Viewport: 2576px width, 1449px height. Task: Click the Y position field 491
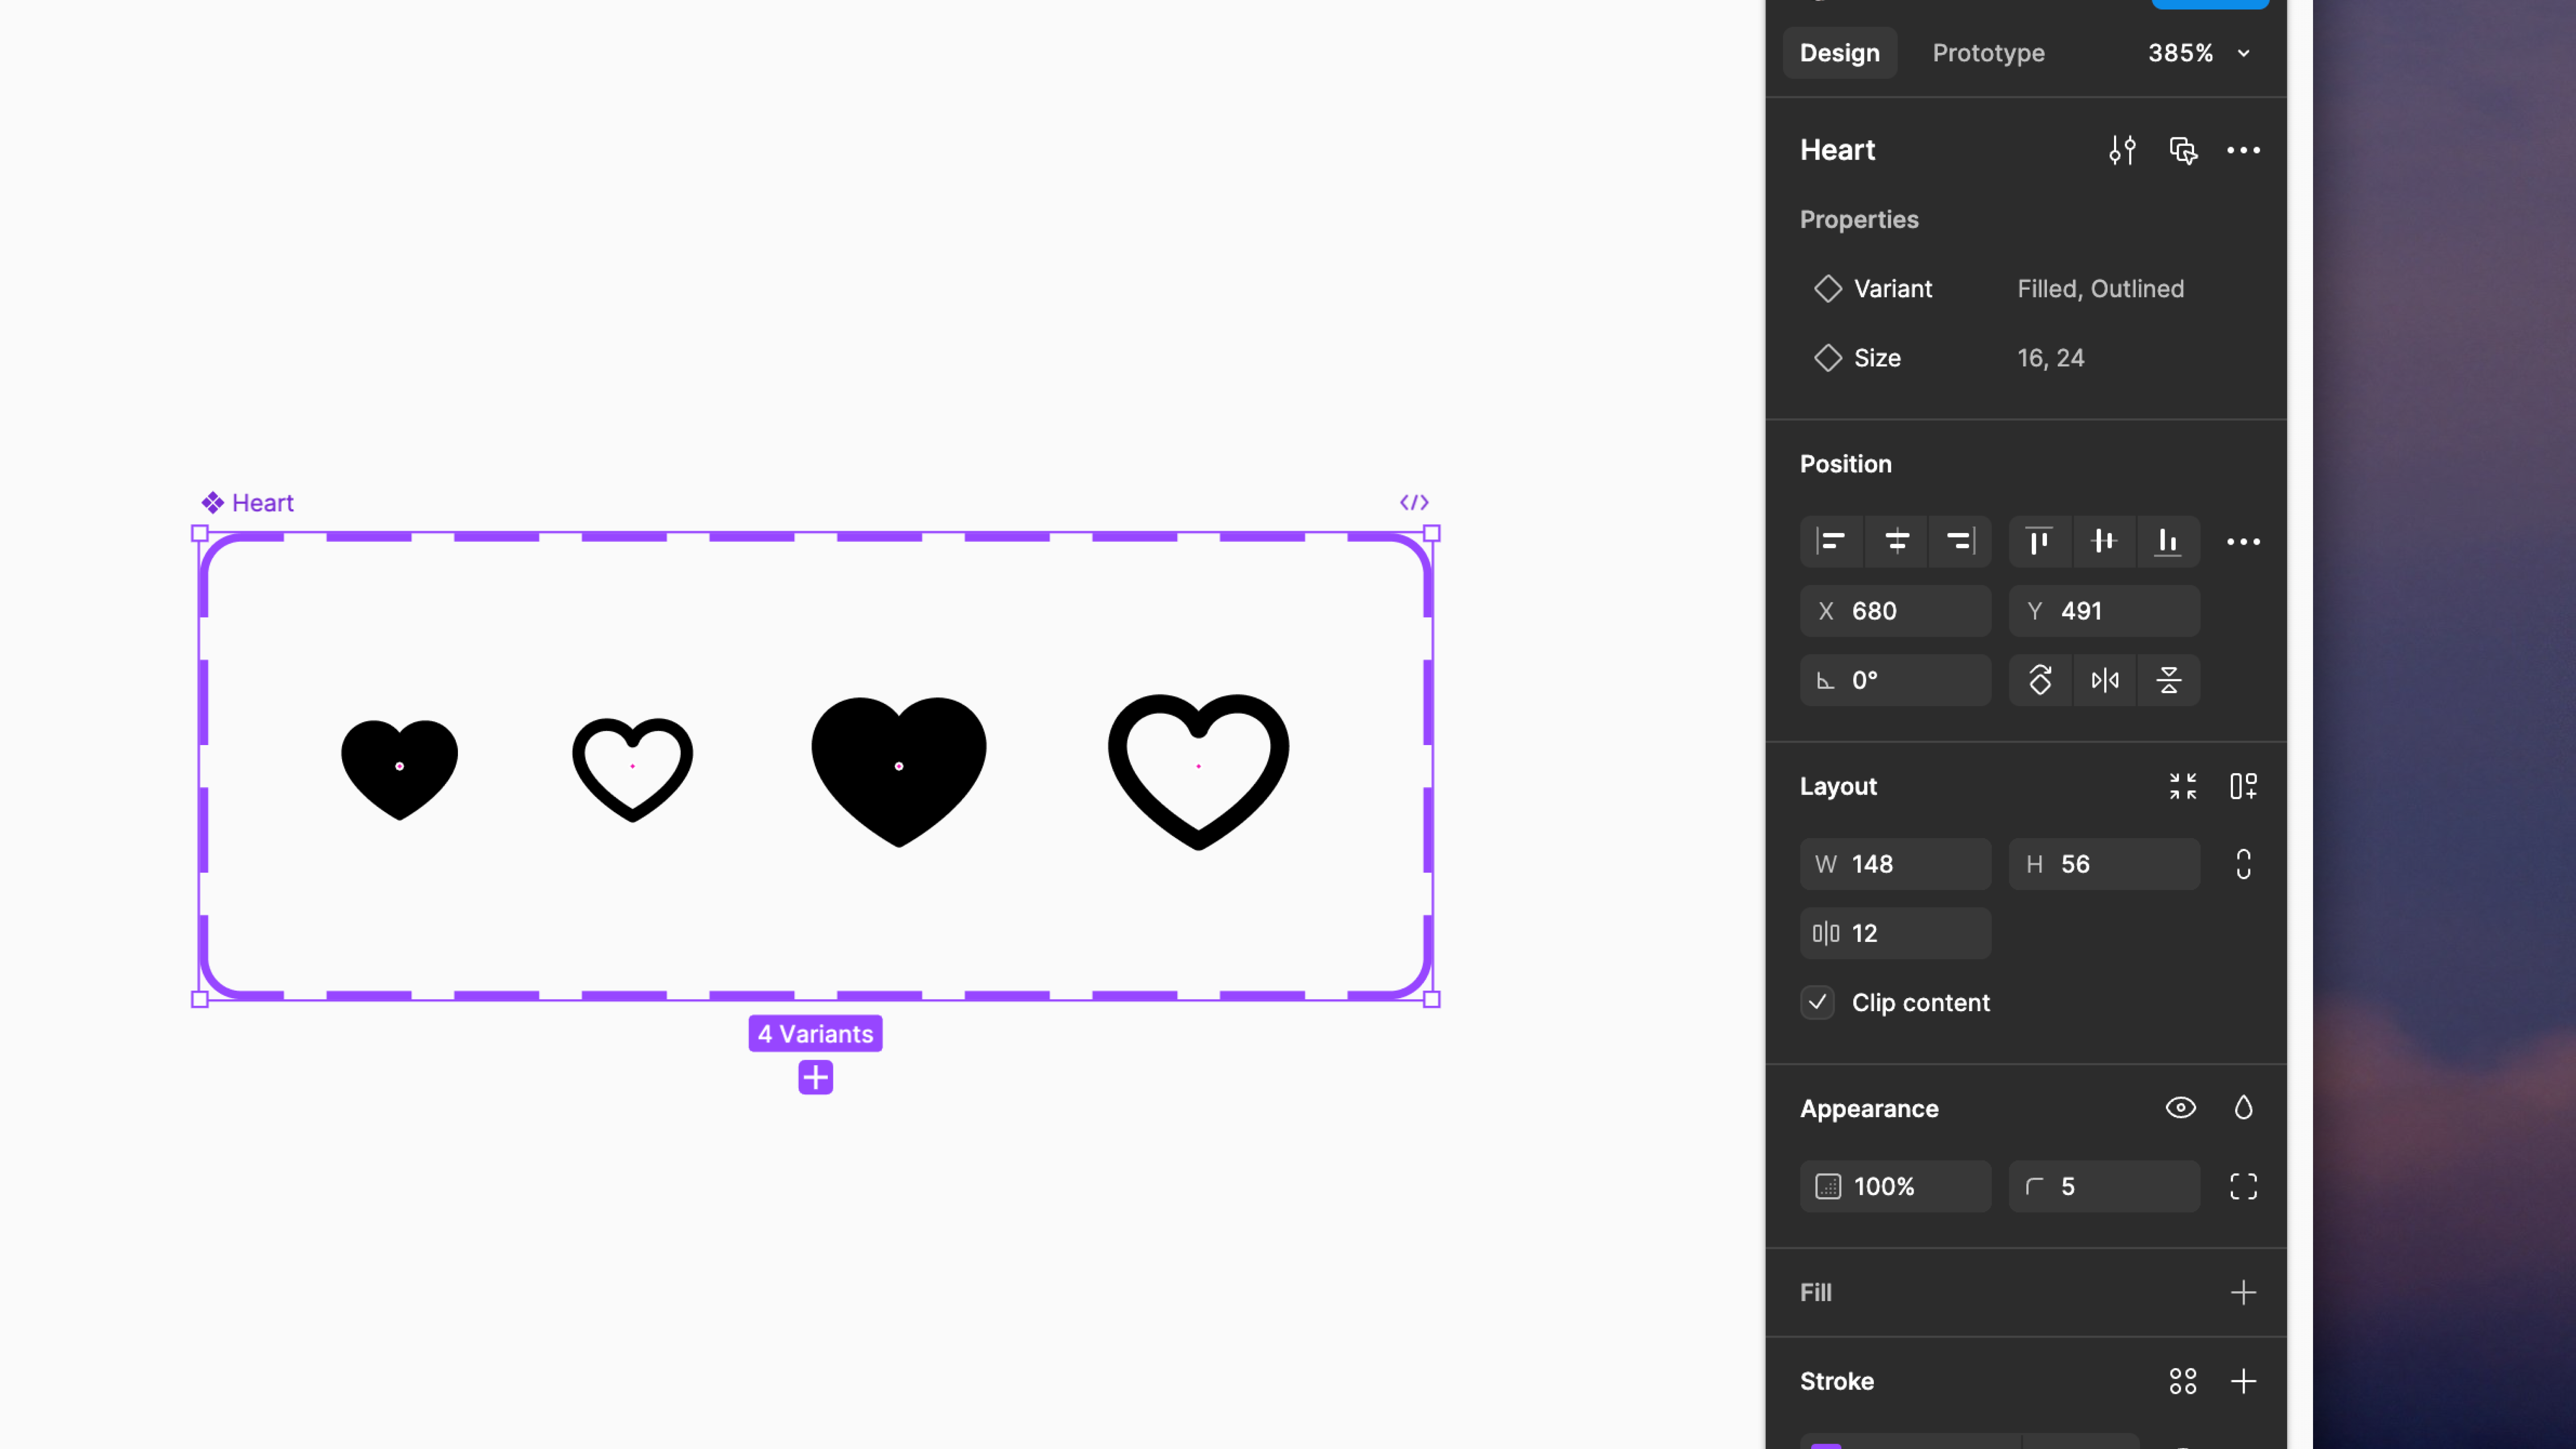click(x=2104, y=611)
